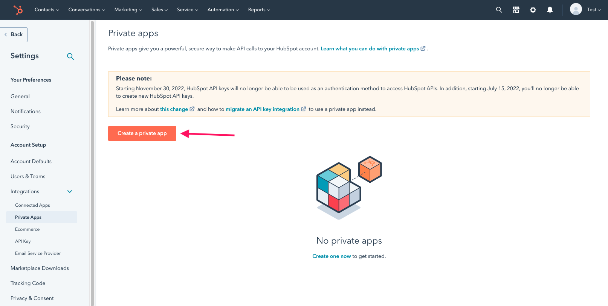Open the Automation dropdown menu

(223, 10)
